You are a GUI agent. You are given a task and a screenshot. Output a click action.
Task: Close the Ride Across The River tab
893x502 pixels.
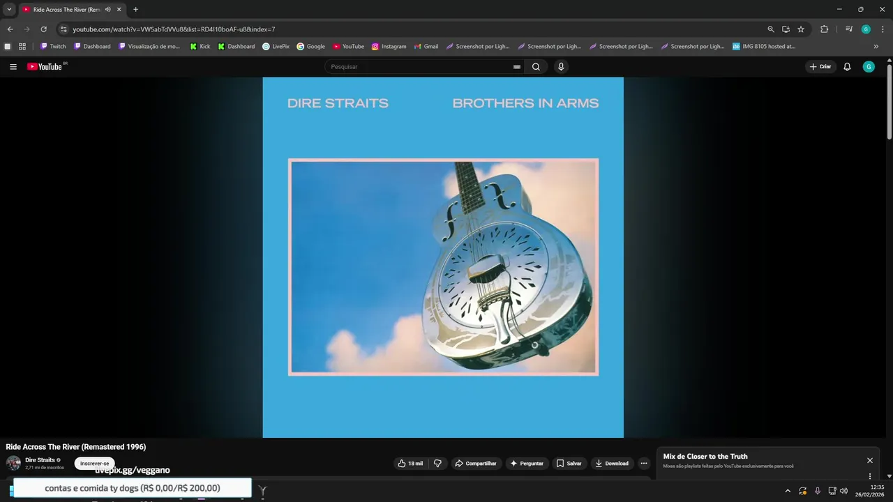pyautogui.click(x=119, y=10)
